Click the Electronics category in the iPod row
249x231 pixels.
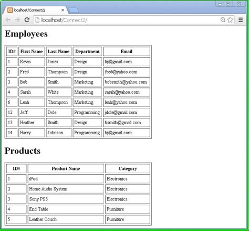pos(128,179)
